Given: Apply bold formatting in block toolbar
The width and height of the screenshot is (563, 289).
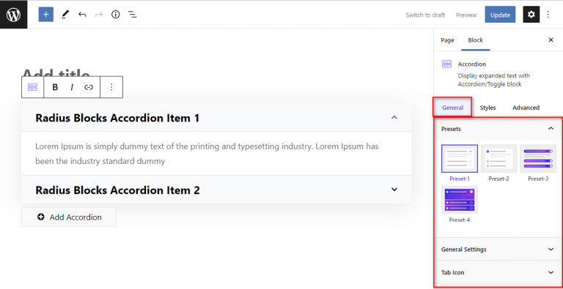Looking at the screenshot, I should pos(55,87).
